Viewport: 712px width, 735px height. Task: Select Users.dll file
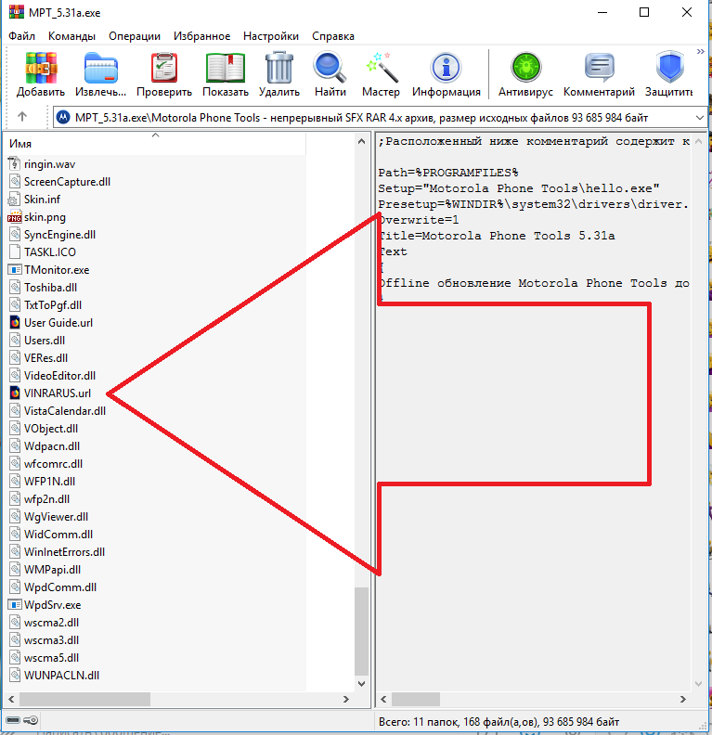[x=45, y=341]
